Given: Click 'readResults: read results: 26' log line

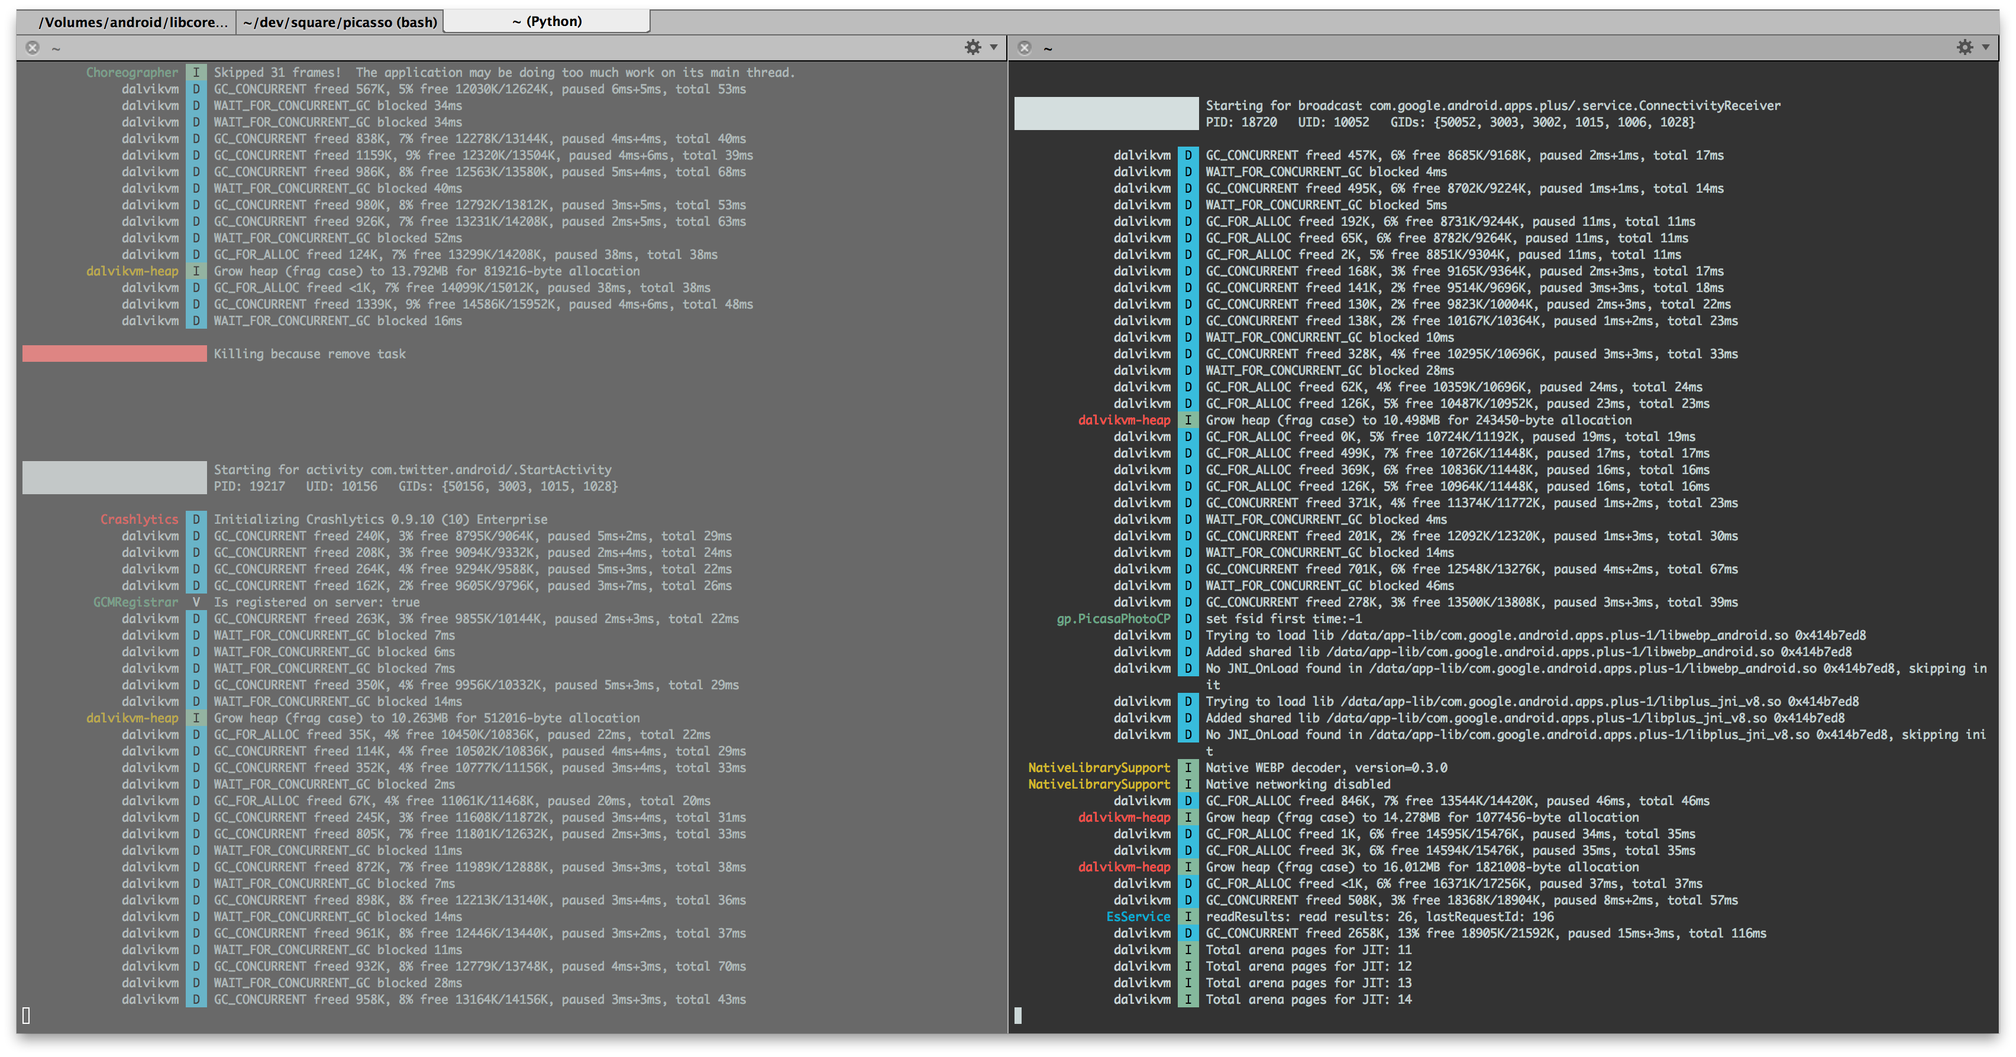Looking at the screenshot, I should coord(1379,917).
